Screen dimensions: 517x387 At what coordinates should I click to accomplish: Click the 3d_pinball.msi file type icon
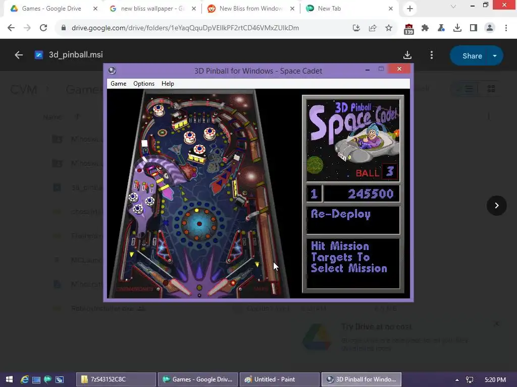[x=38, y=55]
